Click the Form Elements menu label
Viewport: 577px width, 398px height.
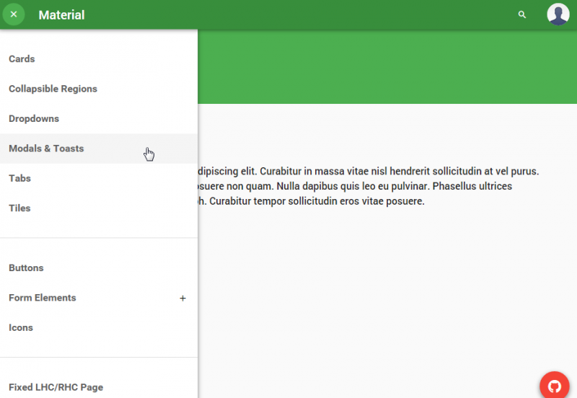[43, 298]
